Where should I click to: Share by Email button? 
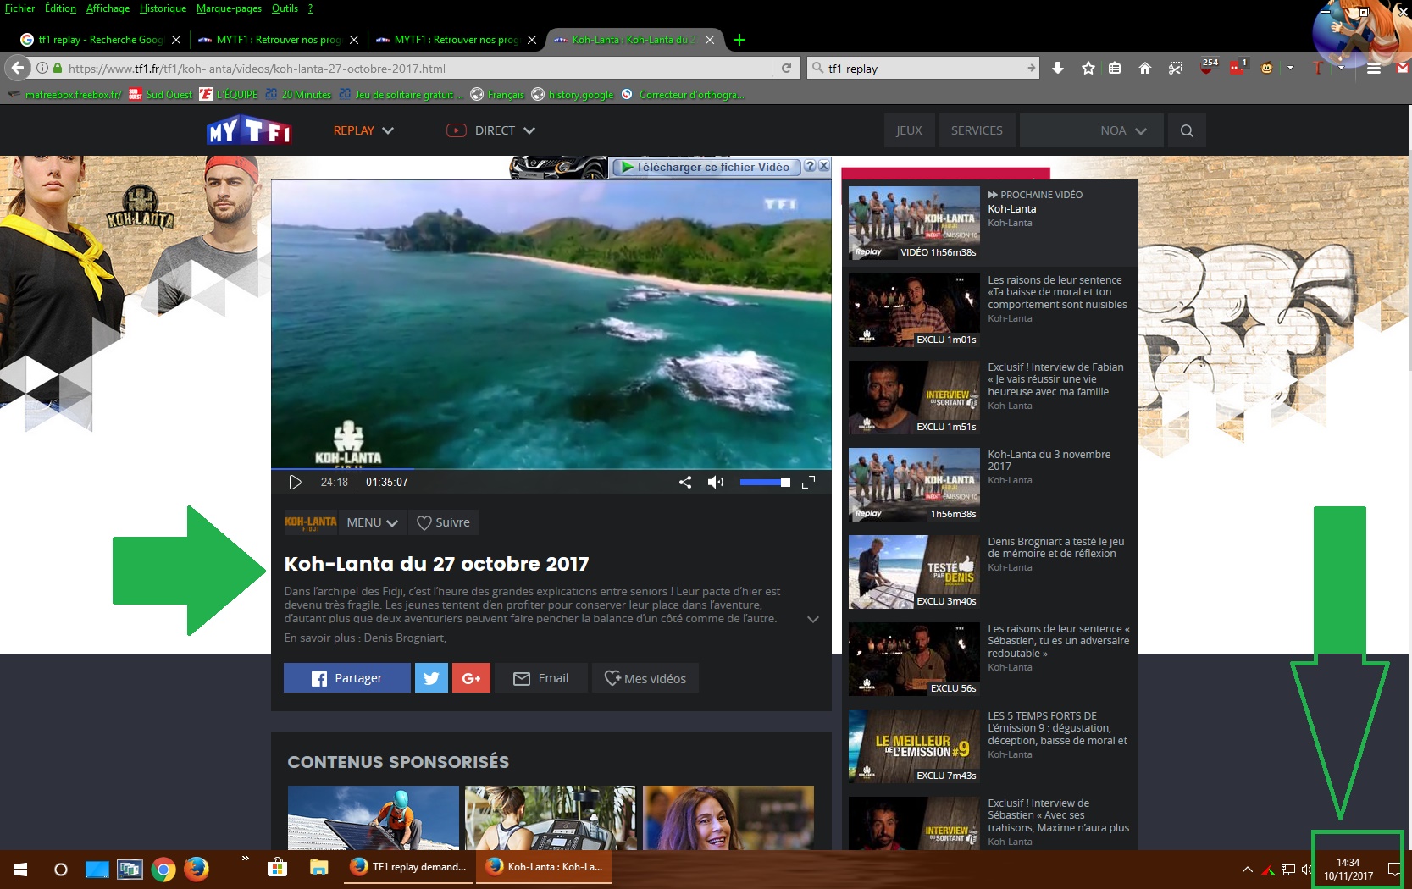pyautogui.click(x=541, y=678)
